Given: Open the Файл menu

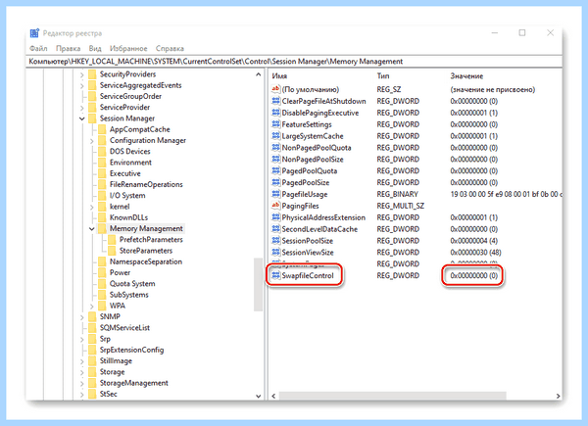Looking at the screenshot, I should (x=38, y=48).
